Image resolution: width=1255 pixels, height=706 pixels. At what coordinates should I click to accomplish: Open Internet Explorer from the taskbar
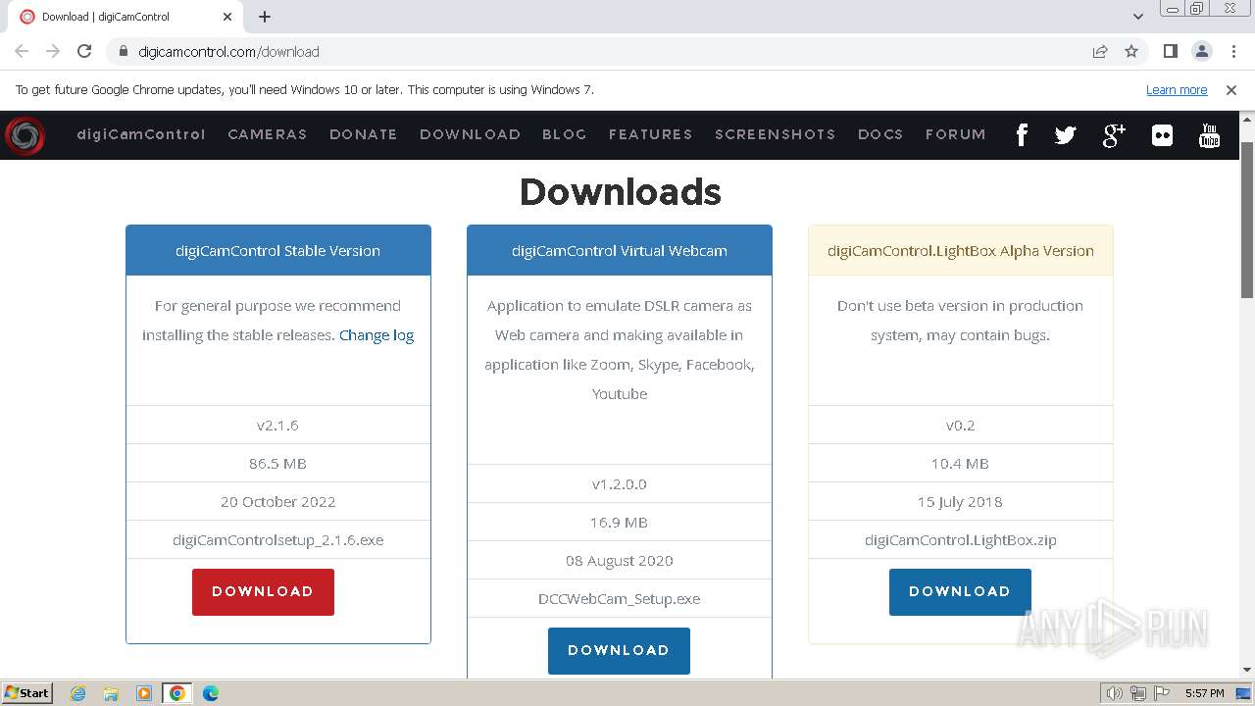78,693
